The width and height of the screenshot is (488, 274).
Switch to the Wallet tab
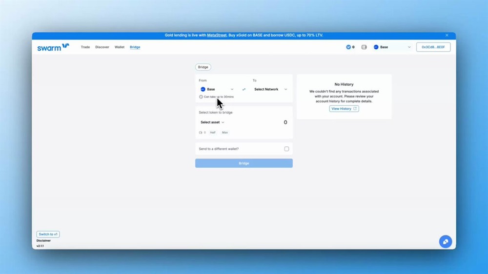pos(120,47)
